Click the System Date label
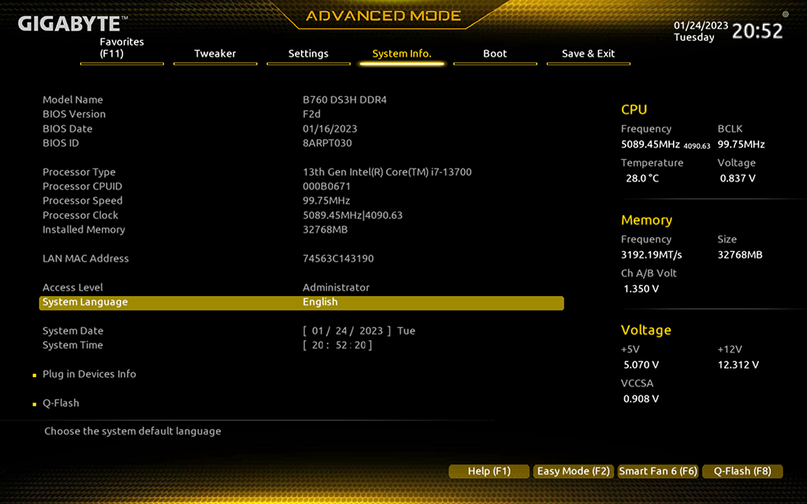Image resolution: width=807 pixels, height=504 pixels. point(73,331)
